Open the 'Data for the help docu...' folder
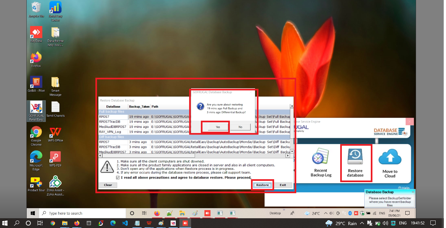The height and width of the screenshot is (228, 446). click(x=55, y=36)
